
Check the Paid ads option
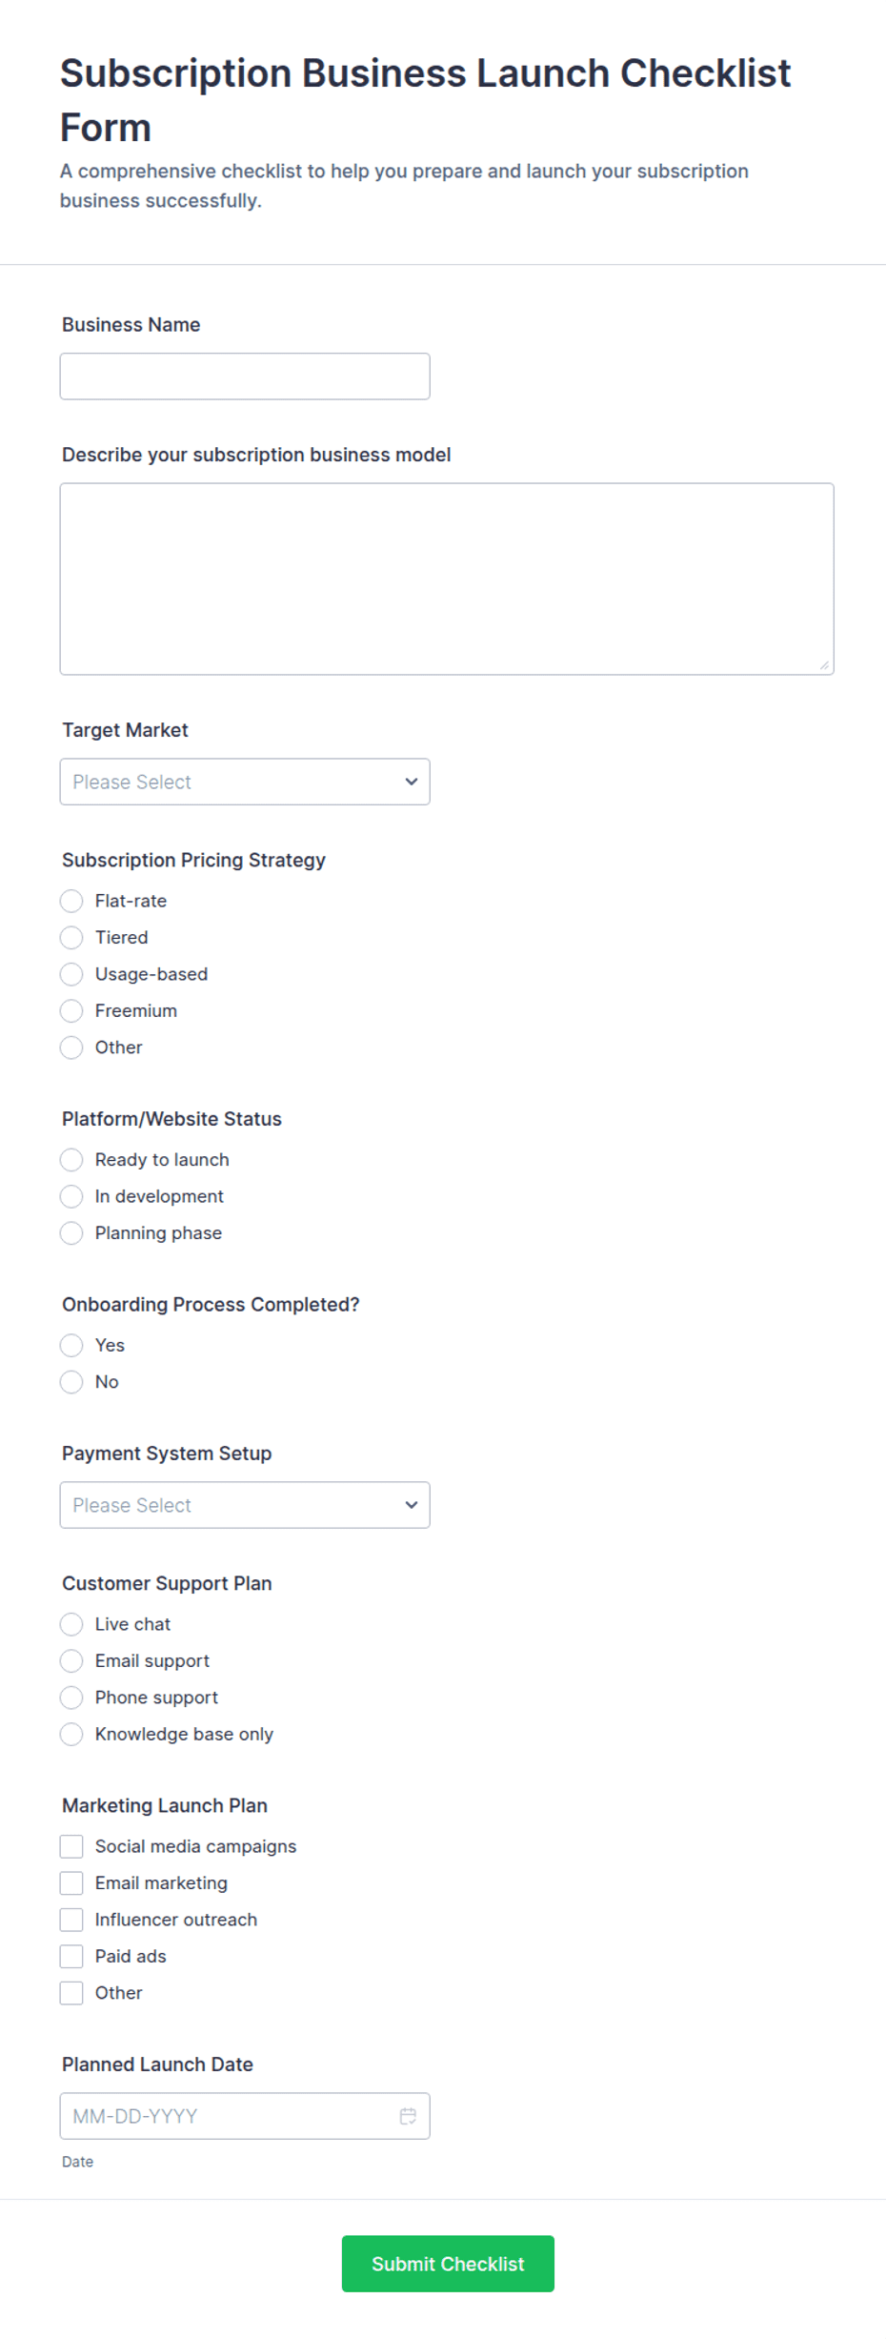(x=71, y=1956)
